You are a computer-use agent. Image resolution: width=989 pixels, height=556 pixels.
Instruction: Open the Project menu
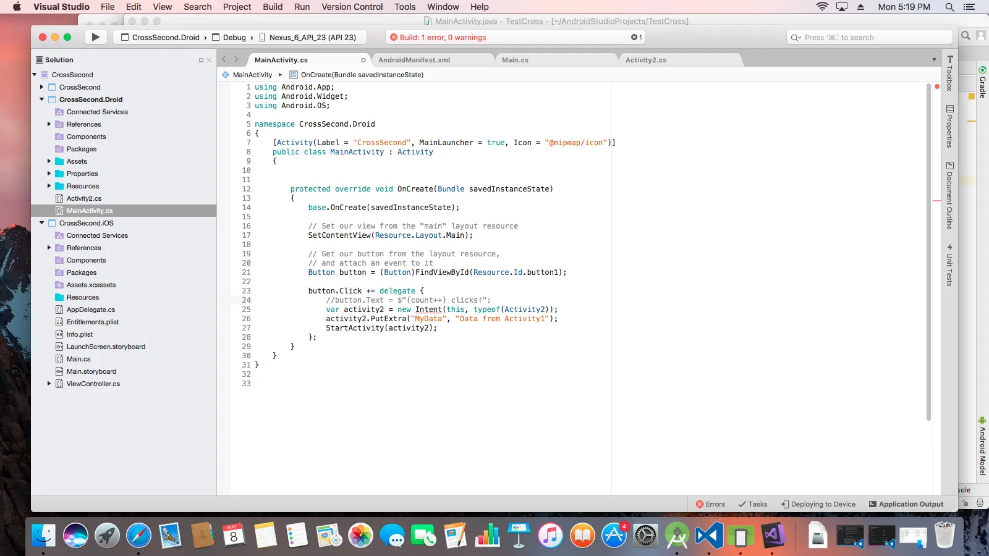pyautogui.click(x=237, y=7)
